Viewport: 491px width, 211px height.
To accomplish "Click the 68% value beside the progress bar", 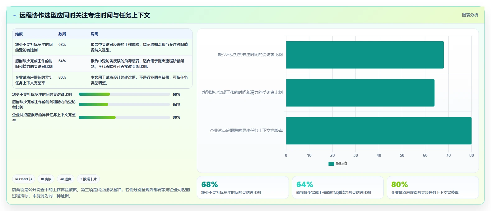I will tap(176, 95).
